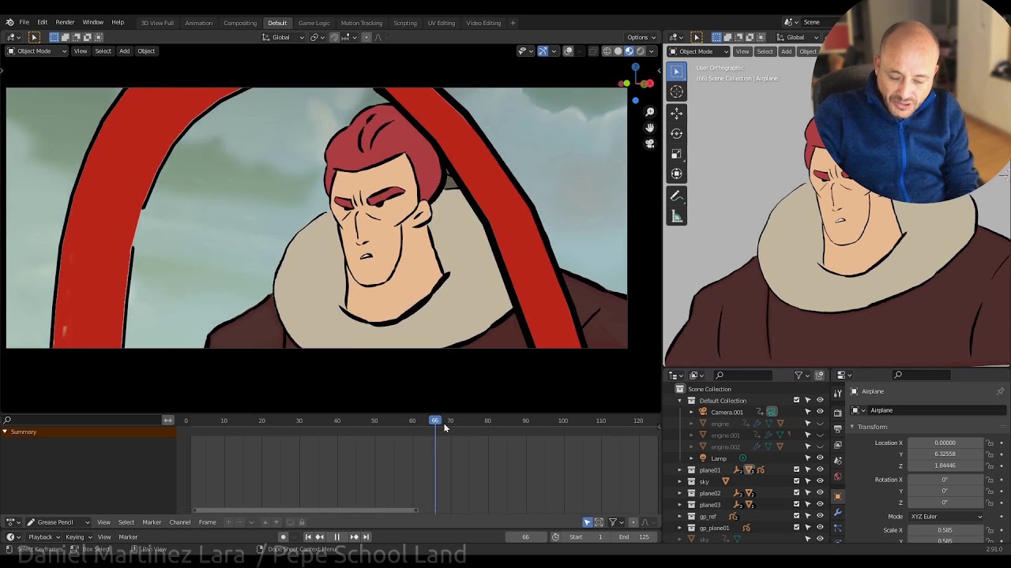
Task: Open the Tool properties tab
Action: [838, 393]
